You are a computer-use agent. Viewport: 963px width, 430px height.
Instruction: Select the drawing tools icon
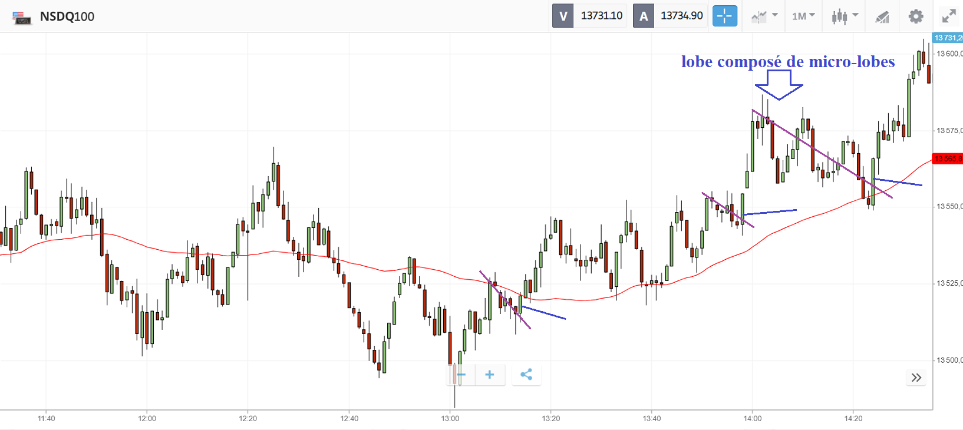pyautogui.click(x=882, y=17)
